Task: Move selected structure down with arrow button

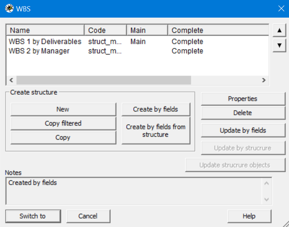Action: coord(280,45)
